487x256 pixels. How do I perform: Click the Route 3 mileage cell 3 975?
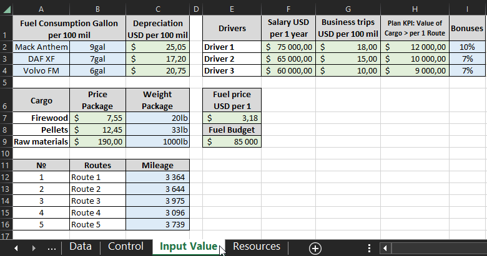click(157, 201)
